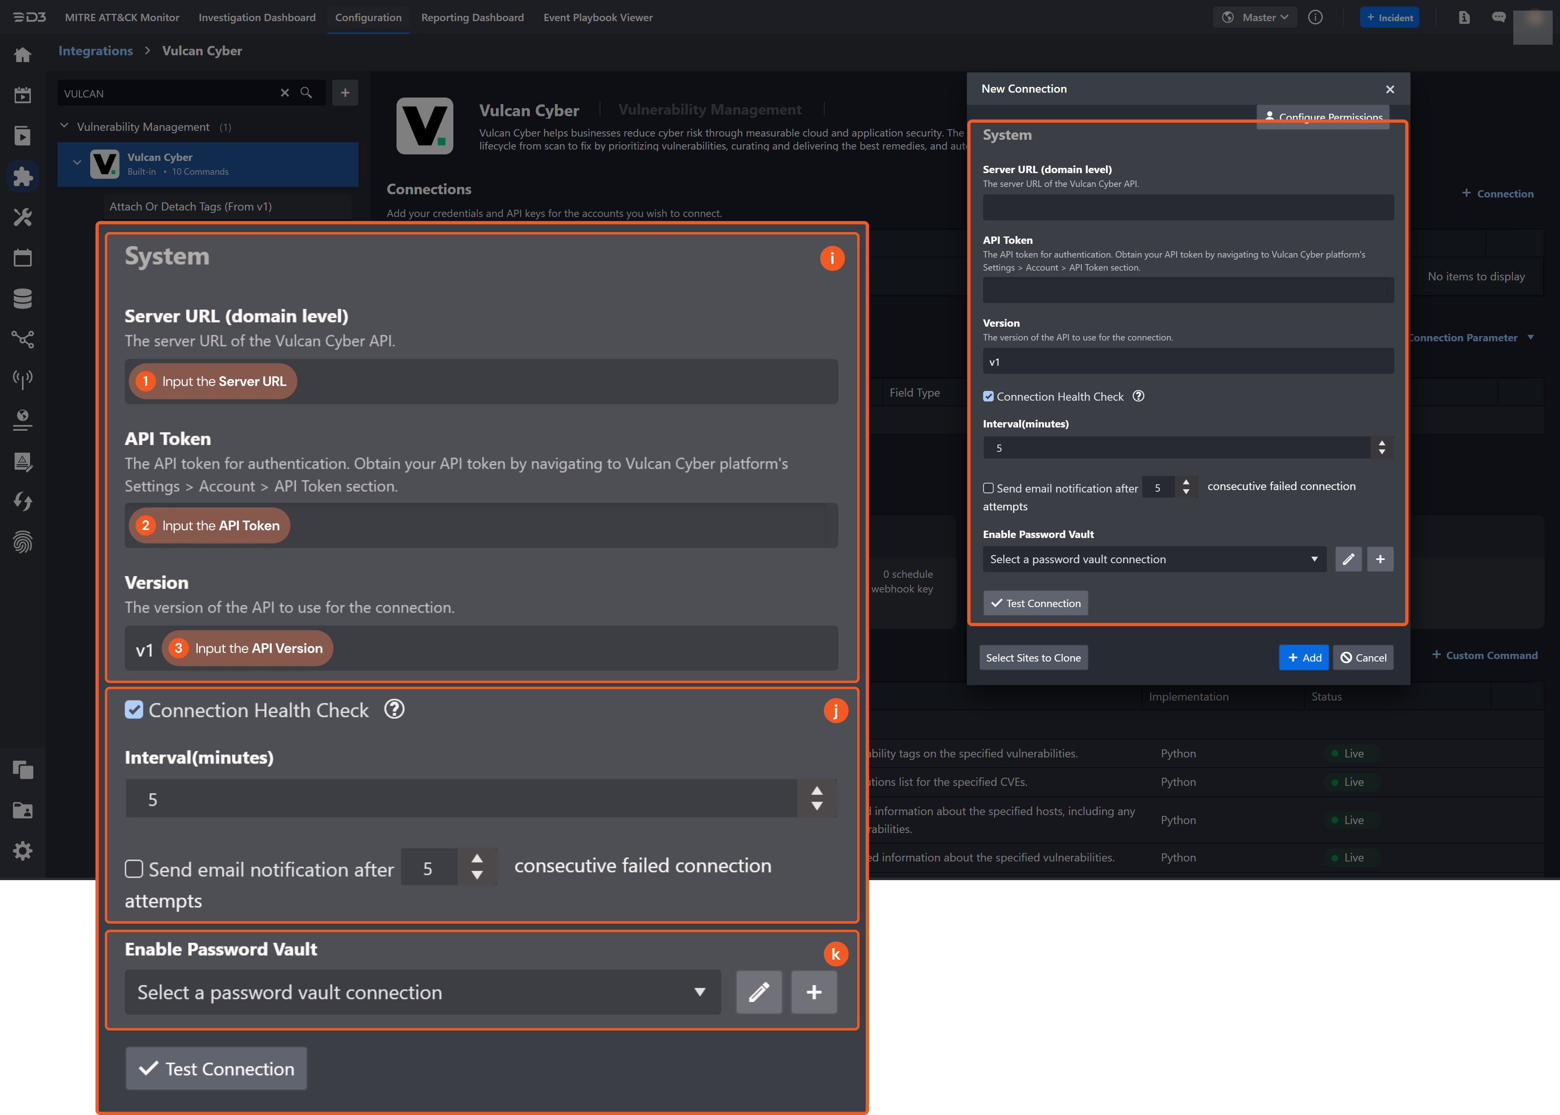
Task: Click pencil edit icon beside password vault
Action: click(1348, 559)
